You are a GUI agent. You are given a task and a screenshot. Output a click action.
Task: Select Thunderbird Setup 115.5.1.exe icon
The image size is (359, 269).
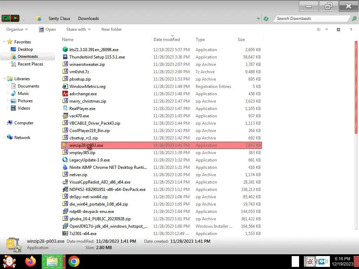pos(65,57)
